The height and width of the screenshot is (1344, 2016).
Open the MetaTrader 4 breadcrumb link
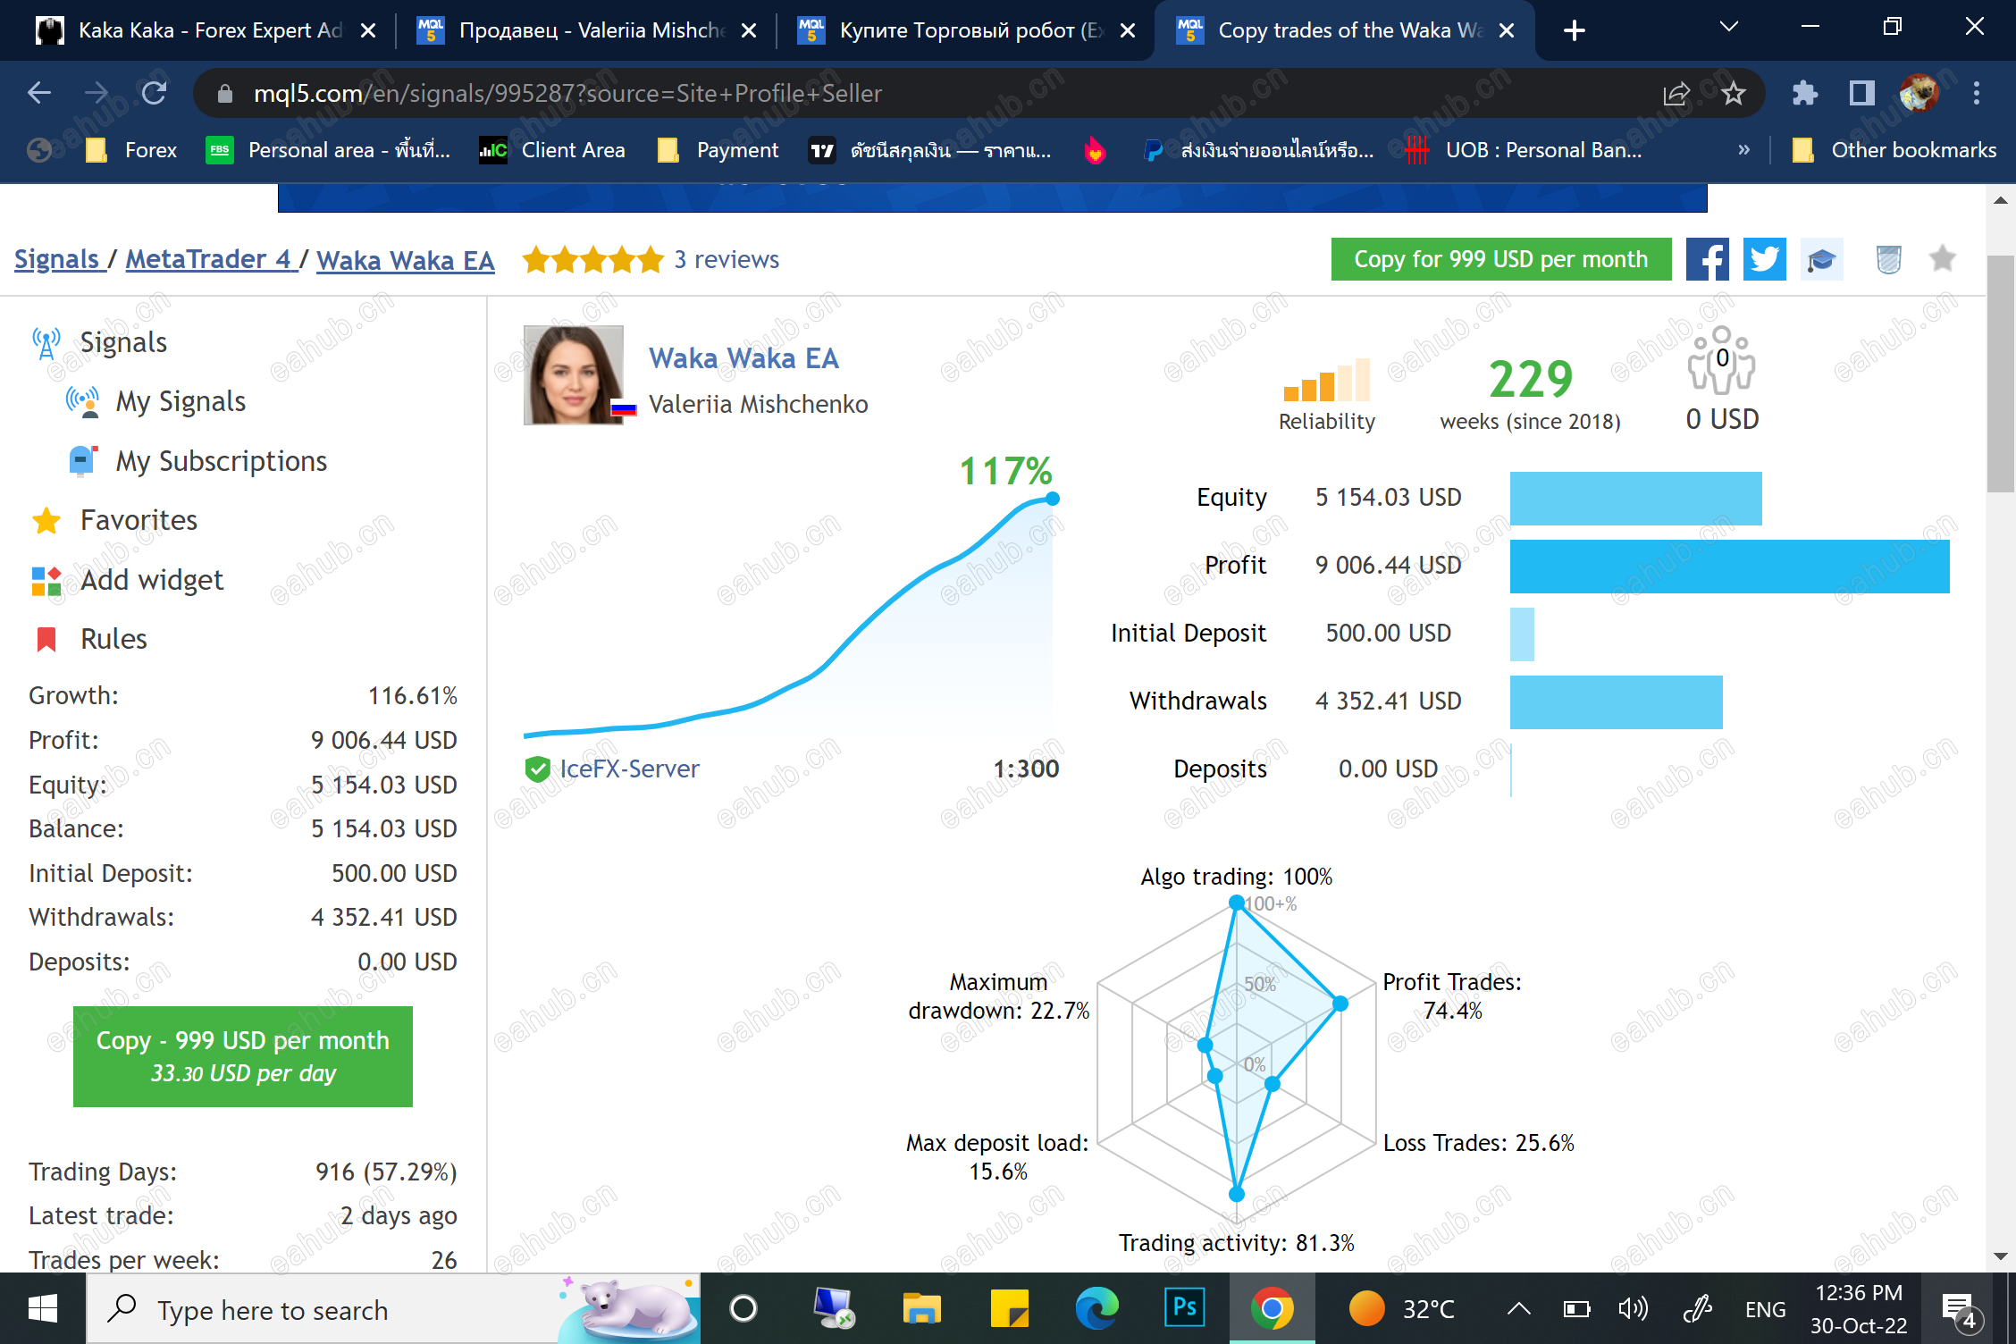211,259
